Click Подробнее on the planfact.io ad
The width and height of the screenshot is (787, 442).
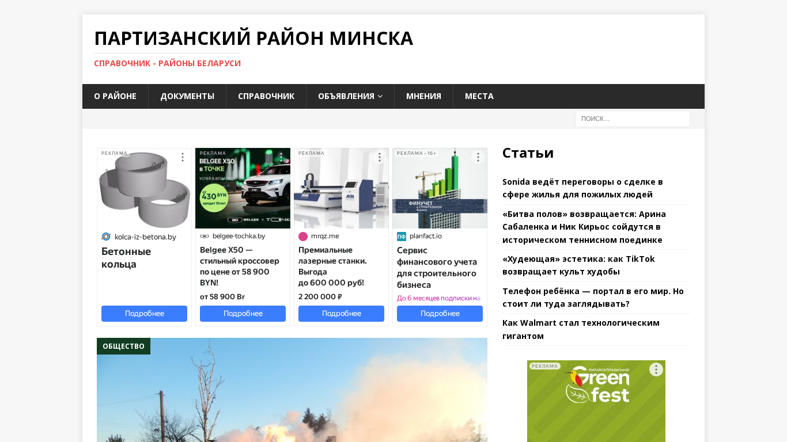click(440, 314)
